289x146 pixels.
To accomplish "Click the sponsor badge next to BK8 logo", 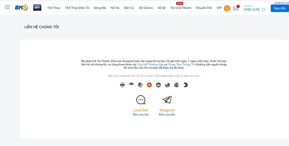I will (37, 7).
